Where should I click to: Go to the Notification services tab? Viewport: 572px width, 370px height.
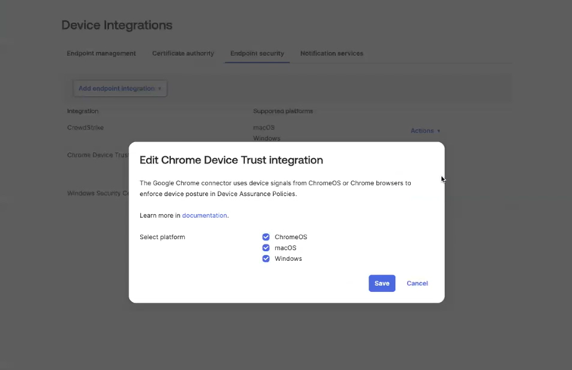tap(331, 54)
